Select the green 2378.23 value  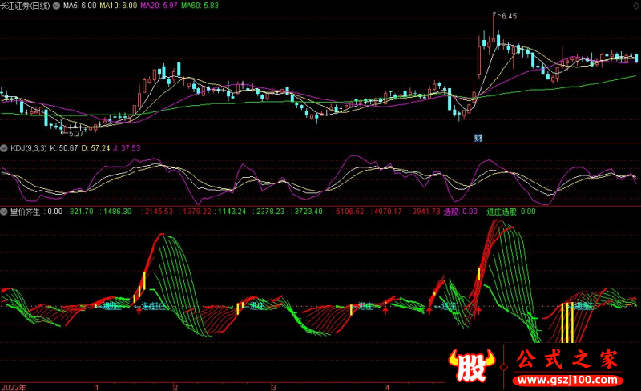coord(270,212)
